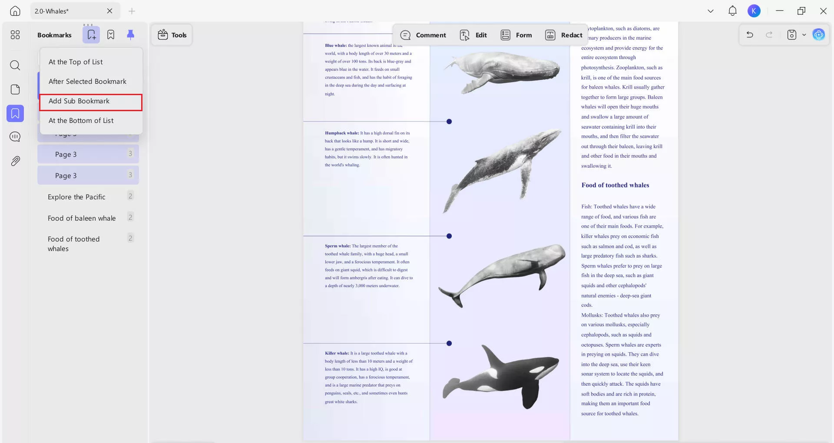
Task: Click the Home icon
Action: pos(15,11)
